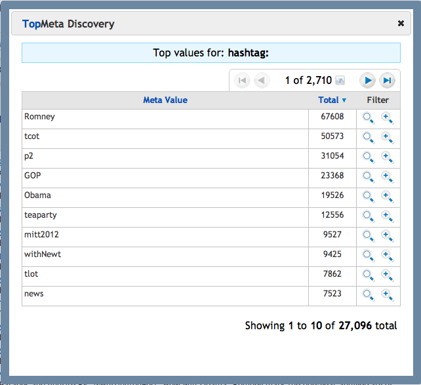Open the jump-to-page icon beside 2,710
The width and height of the screenshot is (421, 385).
(x=340, y=80)
